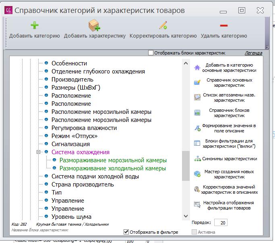Click the icon beside Справочник основных характеристик
This screenshot has width=275, height=243.
[x=197, y=82]
